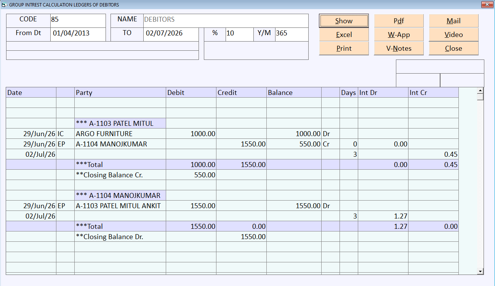Screen dimensions: 495x286
Task: Click the Debit column header
Action: click(191, 93)
